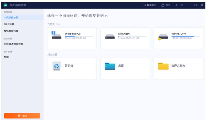Minimize the window
Image resolution: width=208 pixels, height=120 pixels.
pos(188,5)
